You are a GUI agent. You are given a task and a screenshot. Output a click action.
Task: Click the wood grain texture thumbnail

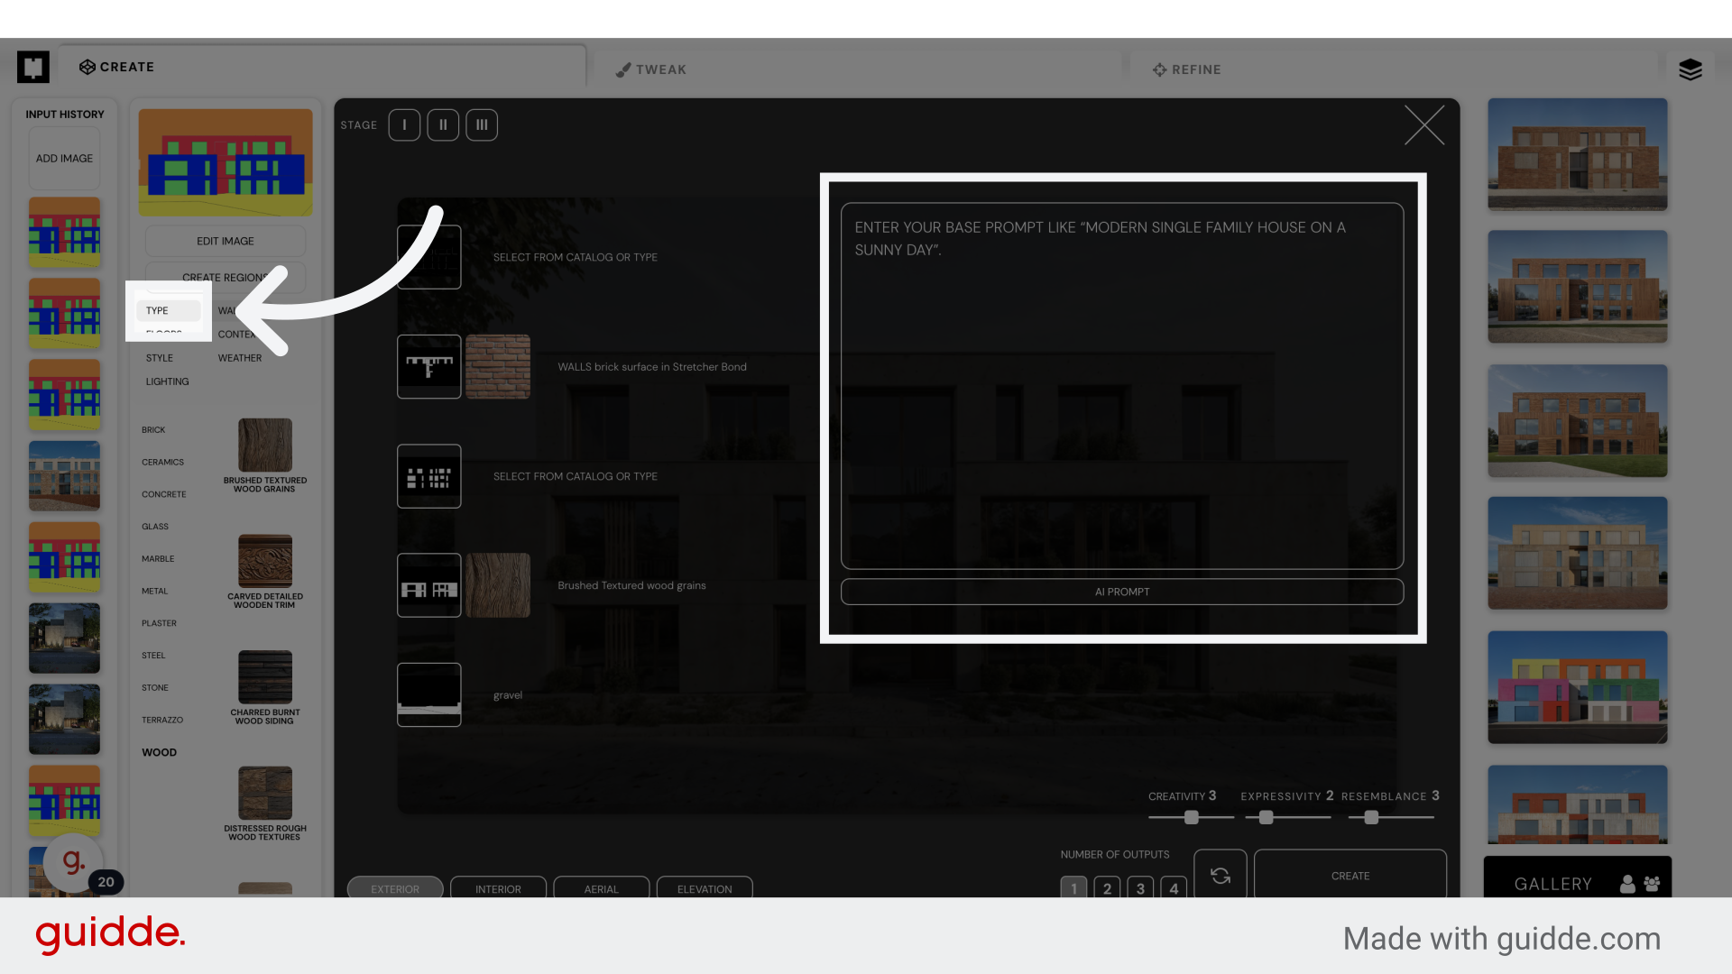pyautogui.click(x=498, y=585)
